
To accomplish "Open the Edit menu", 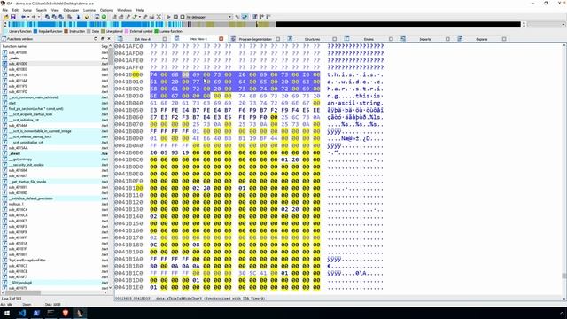I will coord(15,10).
